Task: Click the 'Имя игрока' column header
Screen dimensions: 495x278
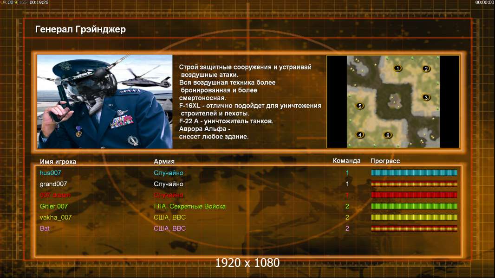Action: coord(58,162)
